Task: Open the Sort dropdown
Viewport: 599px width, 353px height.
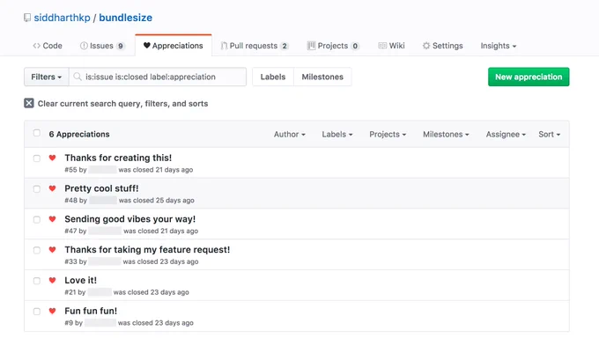Action: [x=550, y=135]
